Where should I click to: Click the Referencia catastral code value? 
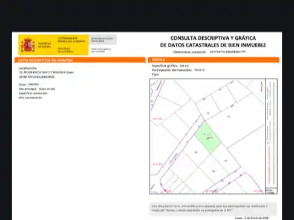pos(227,52)
